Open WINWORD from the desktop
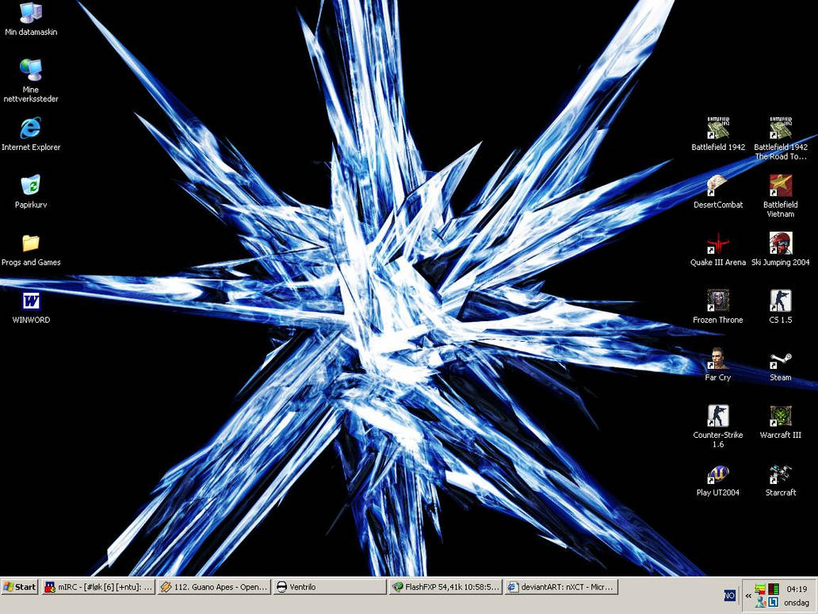This screenshot has width=818, height=614. pyautogui.click(x=30, y=301)
